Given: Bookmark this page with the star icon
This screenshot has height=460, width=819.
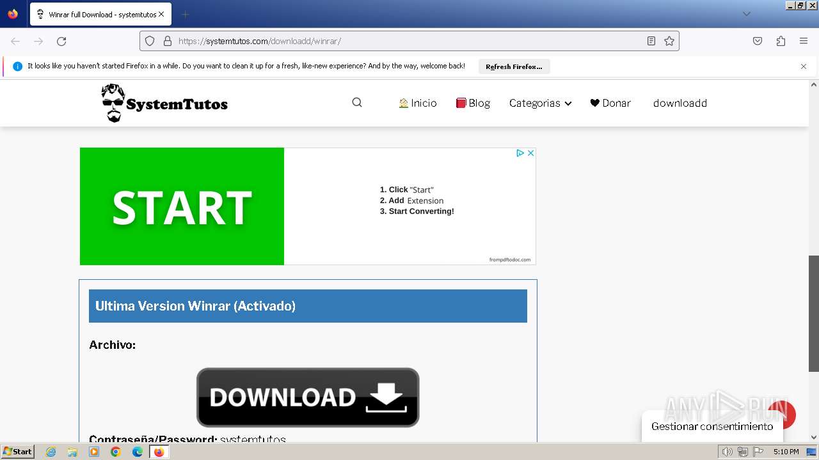Looking at the screenshot, I should tap(669, 41).
